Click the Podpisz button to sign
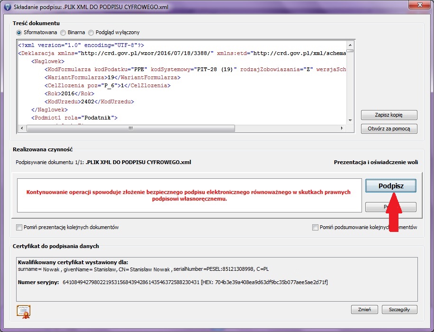This screenshot has width=434, height=332. coord(391,185)
